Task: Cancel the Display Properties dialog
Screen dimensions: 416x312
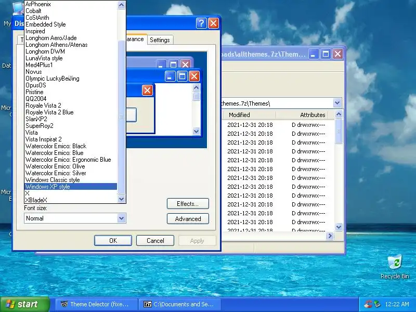Action: (155, 241)
